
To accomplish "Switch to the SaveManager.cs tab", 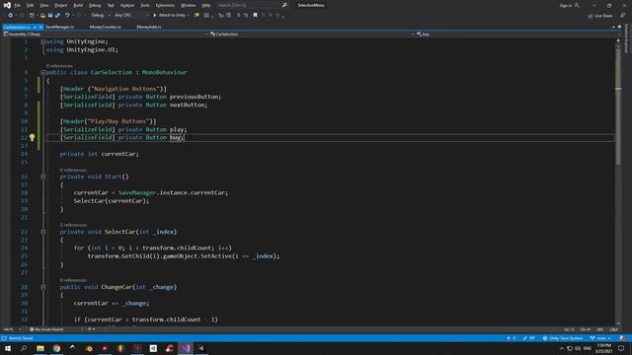I will [x=59, y=27].
